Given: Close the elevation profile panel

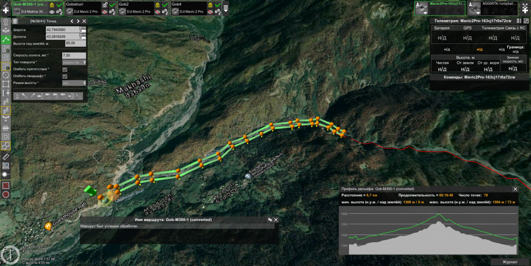Looking at the screenshot, I should pyautogui.click(x=515, y=189).
